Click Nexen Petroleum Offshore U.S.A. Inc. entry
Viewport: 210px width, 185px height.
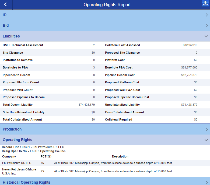(19, 171)
